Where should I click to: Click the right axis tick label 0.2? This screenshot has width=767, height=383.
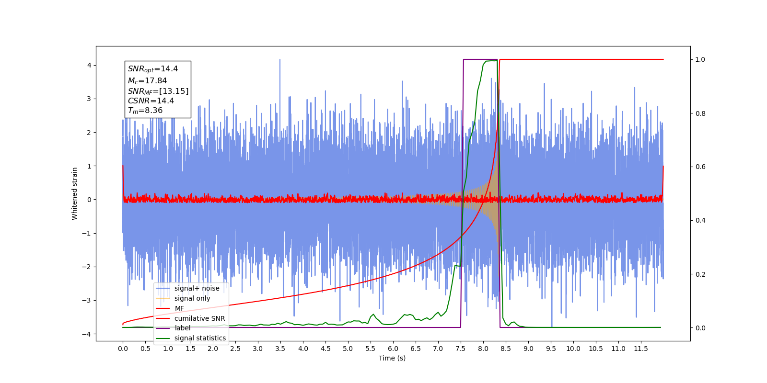700,274
